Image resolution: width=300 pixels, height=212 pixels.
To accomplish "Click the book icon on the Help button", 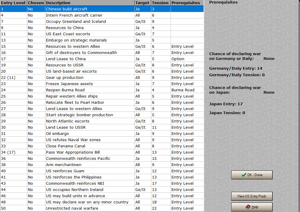I will [x=248, y=207].
